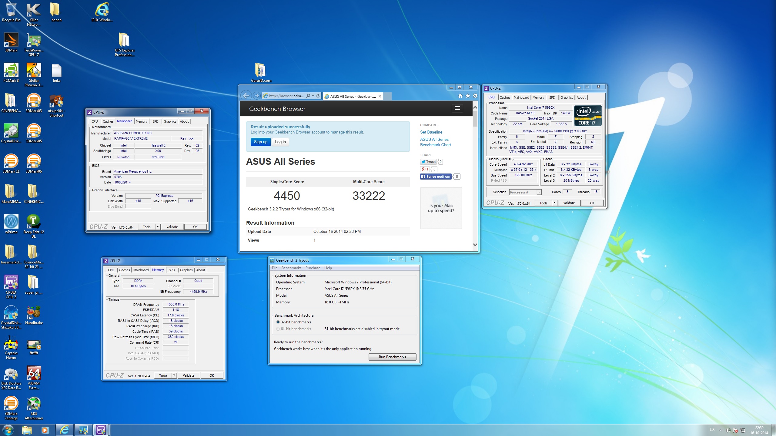The width and height of the screenshot is (776, 436).
Task: Expand Tools dropdown in Mainboard CPU-Z window
Action: coord(158,227)
